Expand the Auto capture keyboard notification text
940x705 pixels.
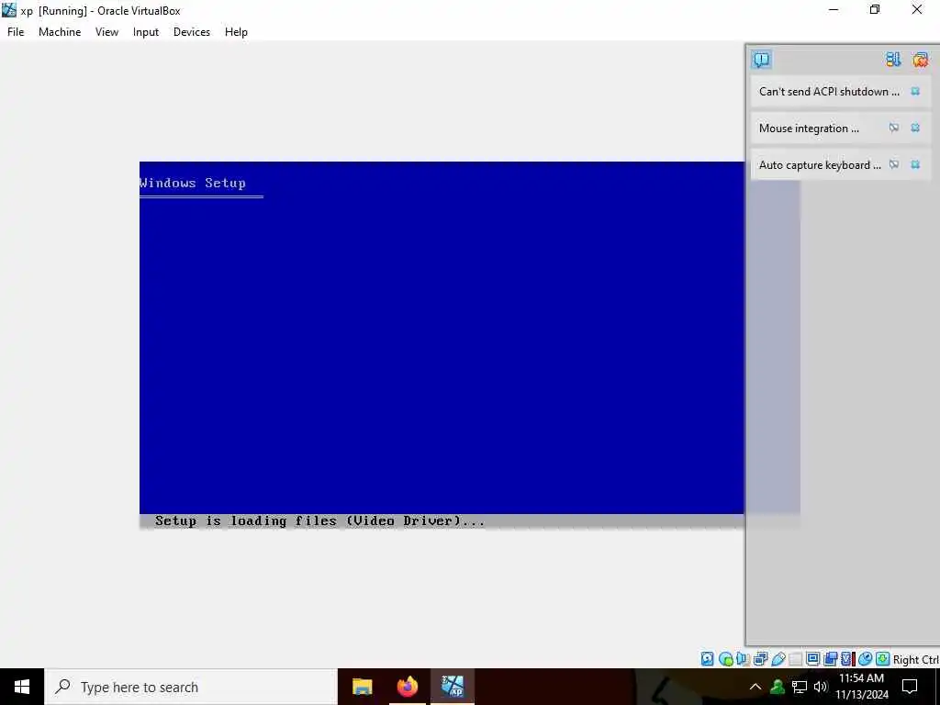tap(820, 165)
